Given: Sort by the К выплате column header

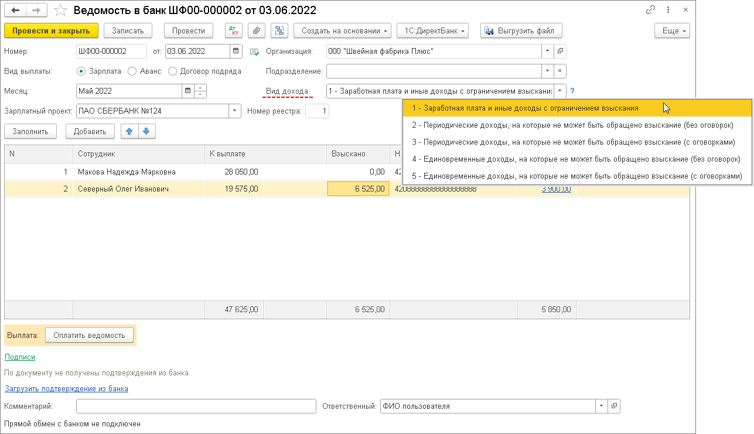Looking at the screenshot, I should click(x=266, y=154).
